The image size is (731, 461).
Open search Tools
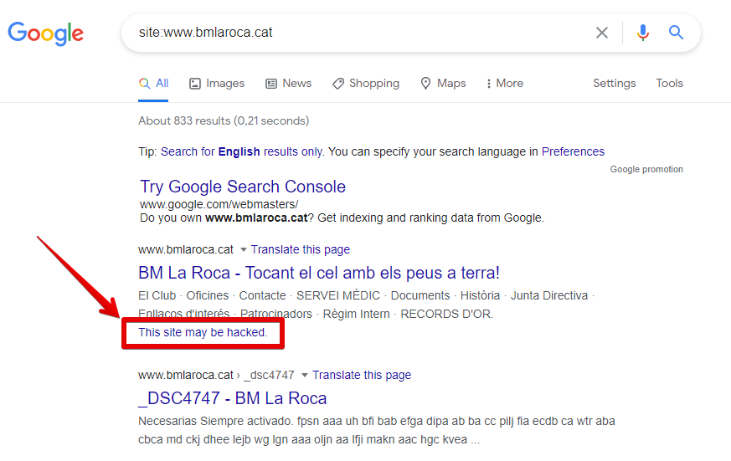[670, 84]
